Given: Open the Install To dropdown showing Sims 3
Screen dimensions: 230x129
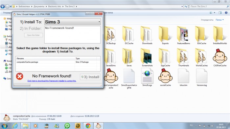Looking at the screenshot, I should pyautogui.click(x=73, y=22).
